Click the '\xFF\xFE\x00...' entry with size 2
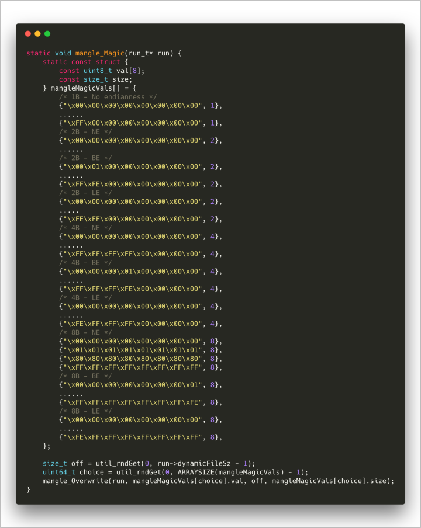Screen dimensions: 421x528 coord(140,184)
